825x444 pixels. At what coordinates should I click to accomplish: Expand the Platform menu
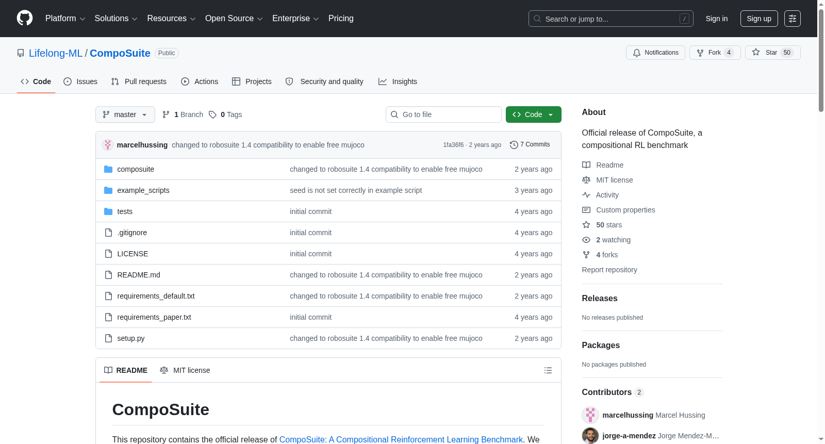click(65, 19)
